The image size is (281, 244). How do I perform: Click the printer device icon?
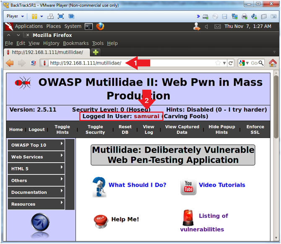(244, 17)
